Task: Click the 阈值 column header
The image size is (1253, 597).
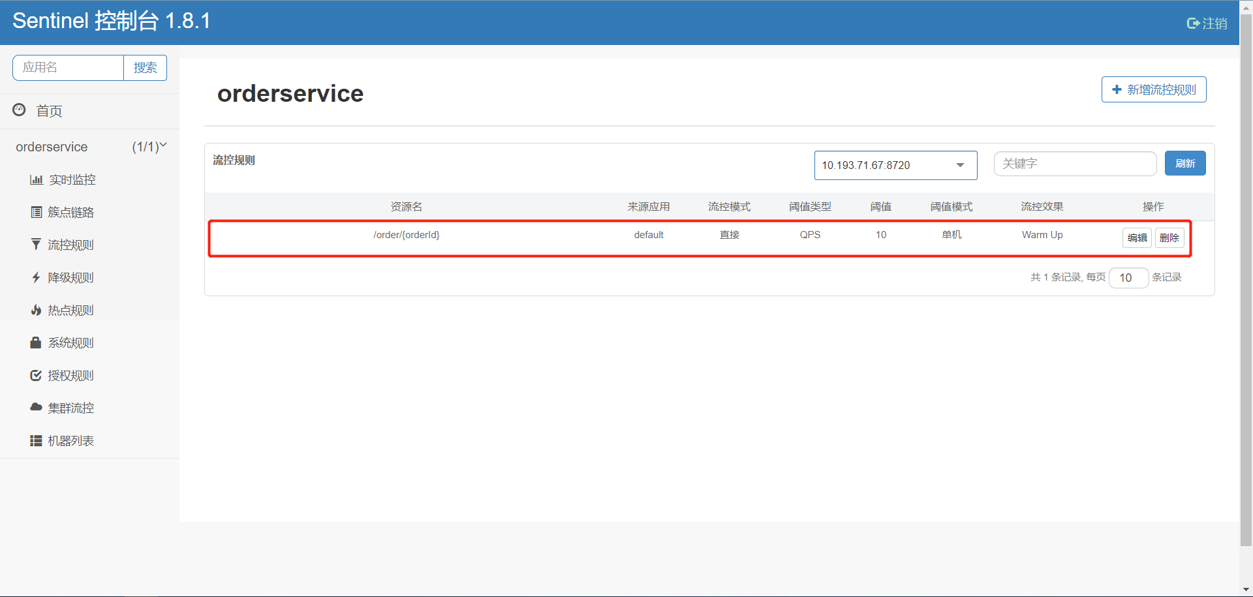Action: click(881, 207)
